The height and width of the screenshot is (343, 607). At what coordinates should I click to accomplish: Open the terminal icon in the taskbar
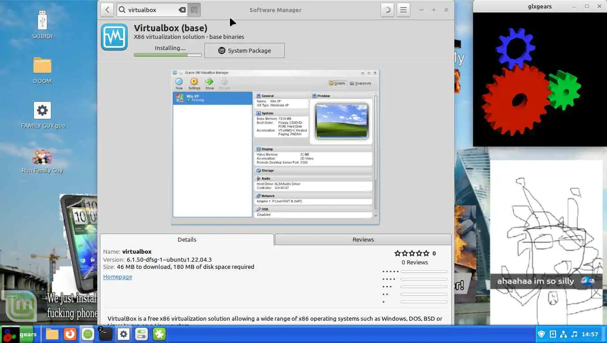click(105, 334)
